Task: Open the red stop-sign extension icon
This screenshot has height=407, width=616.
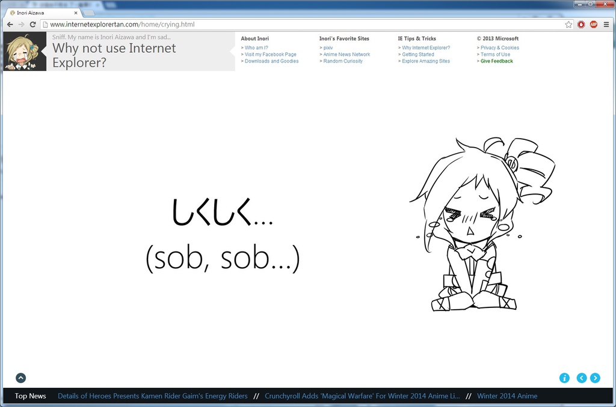Action: click(x=581, y=24)
